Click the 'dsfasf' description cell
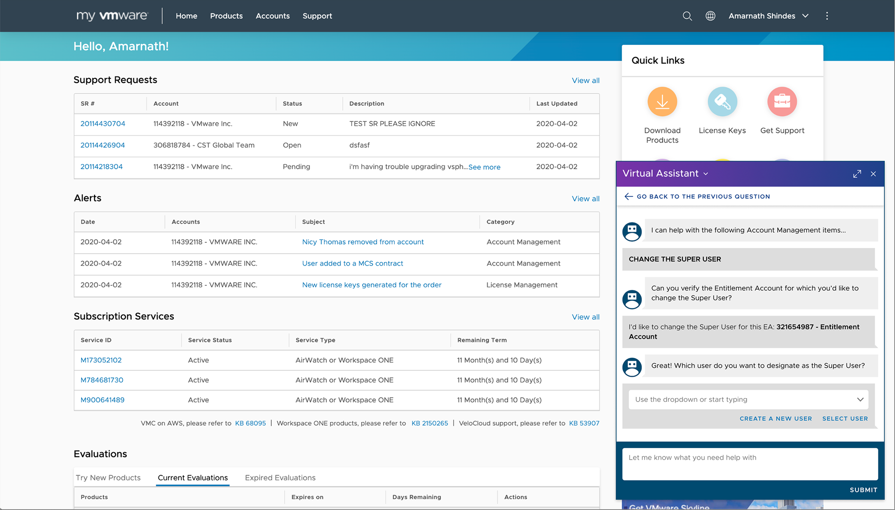 (359, 145)
